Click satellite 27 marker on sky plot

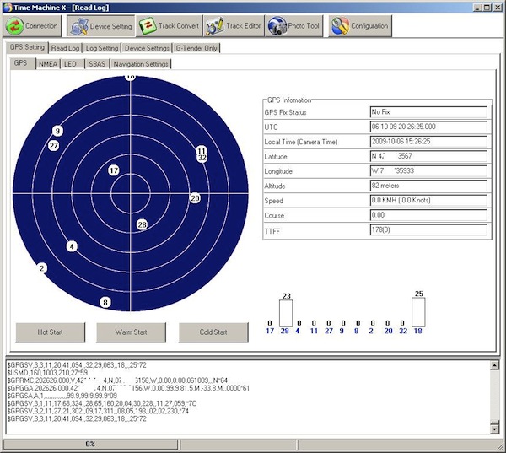(54, 146)
